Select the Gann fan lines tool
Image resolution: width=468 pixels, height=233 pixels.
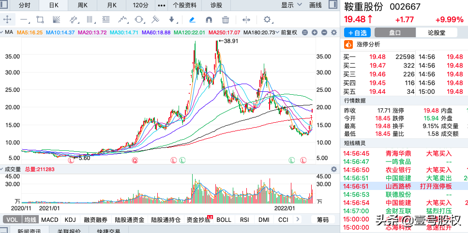tap(56, 20)
